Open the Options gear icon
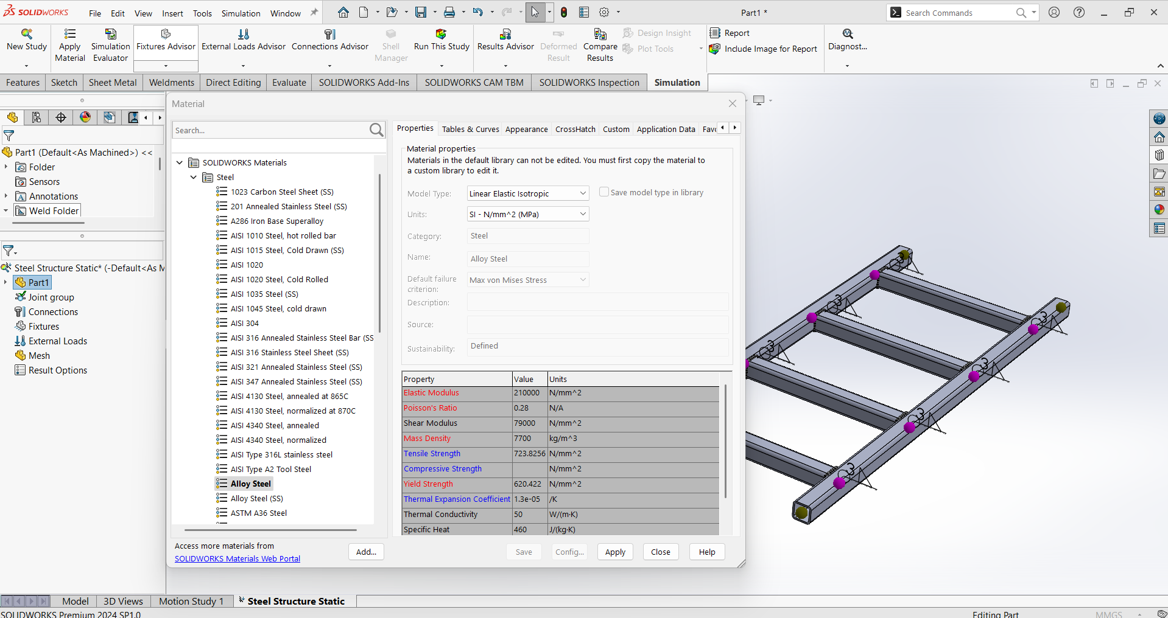Screen dimensions: 1168x618 [x=604, y=12]
